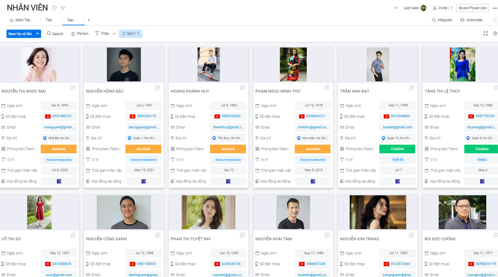The height and width of the screenshot is (277, 498).
Task: Open the three-dot board options menu
Action: [495, 8]
